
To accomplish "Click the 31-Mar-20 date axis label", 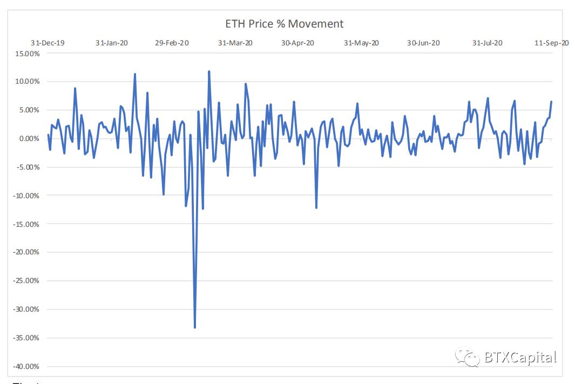I will [x=235, y=43].
